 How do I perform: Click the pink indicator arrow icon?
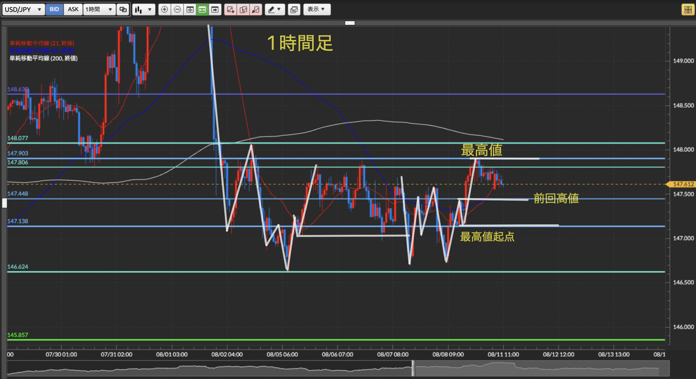coord(256,9)
